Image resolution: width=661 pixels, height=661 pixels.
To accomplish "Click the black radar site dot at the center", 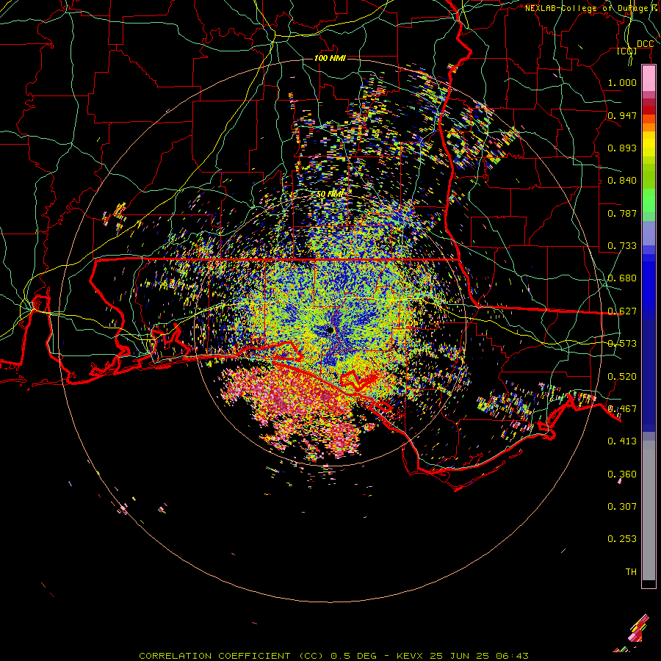I will pyautogui.click(x=330, y=330).
